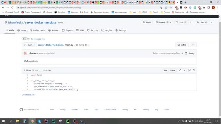Image resolution: width=221 pixels, height=124 pixels.
Task: Open the more file actions ellipsis button
Action: tap(193, 45)
